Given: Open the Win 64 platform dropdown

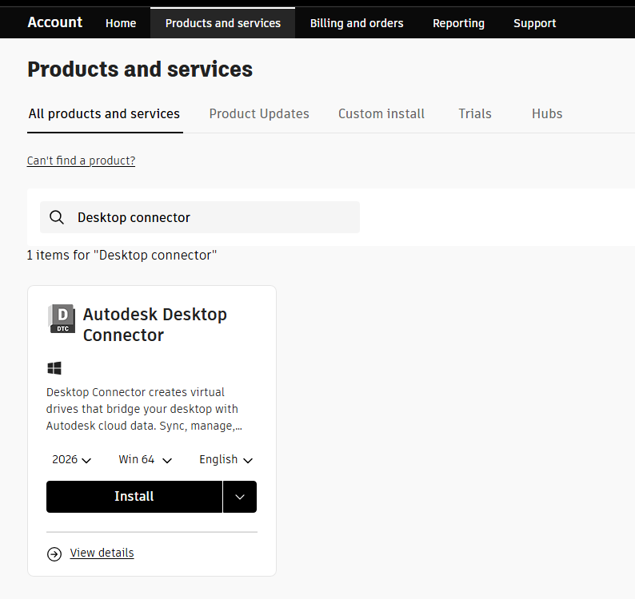Looking at the screenshot, I should (x=146, y=460).
